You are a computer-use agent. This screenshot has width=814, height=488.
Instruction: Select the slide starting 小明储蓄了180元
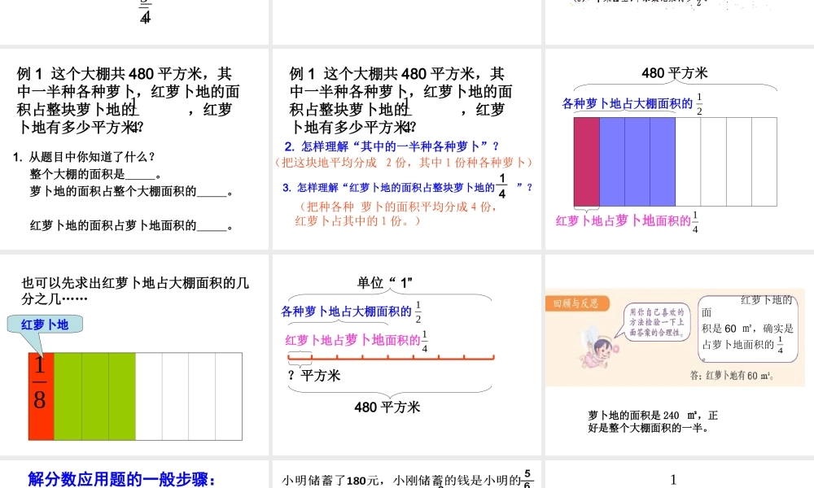click(x=406, y=474)
